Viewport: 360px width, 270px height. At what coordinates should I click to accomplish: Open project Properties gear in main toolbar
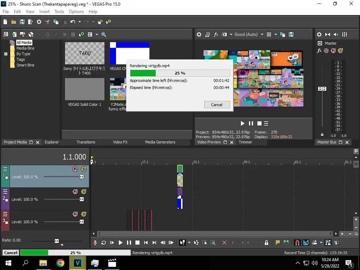pos(39,22)
